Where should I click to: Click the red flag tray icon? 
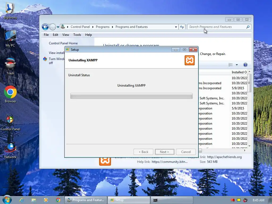coord(232,200)
